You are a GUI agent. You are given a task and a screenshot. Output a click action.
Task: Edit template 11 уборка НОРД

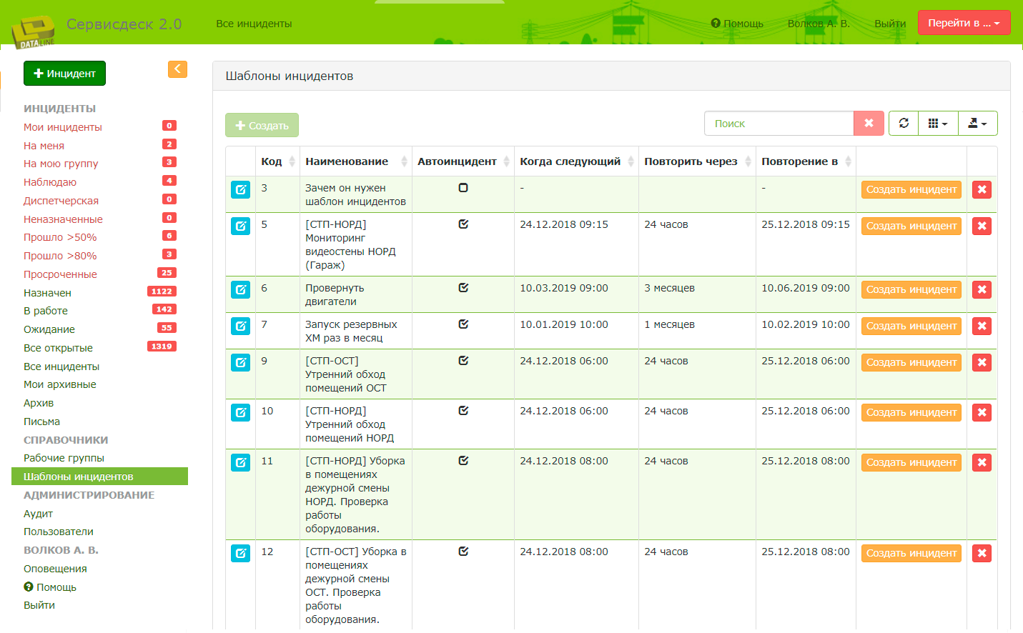[240, 462]
